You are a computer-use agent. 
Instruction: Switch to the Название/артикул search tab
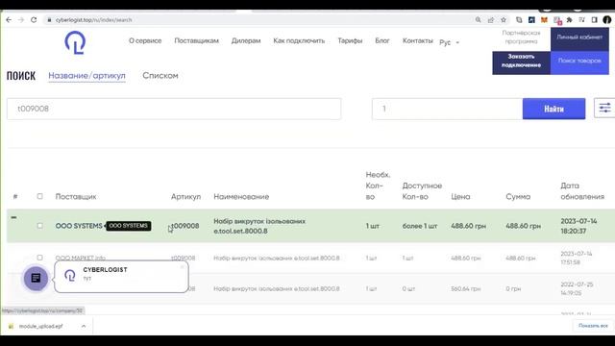86,75
